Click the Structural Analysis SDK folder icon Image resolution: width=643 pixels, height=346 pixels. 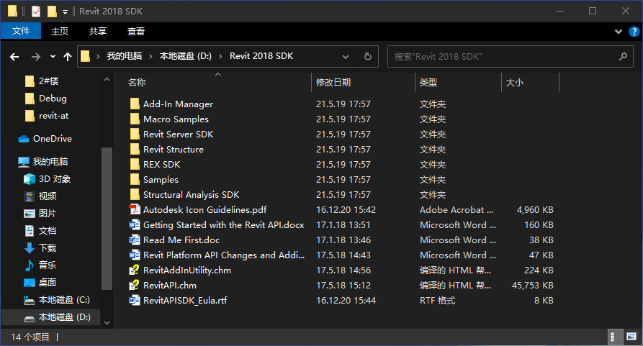135,194
